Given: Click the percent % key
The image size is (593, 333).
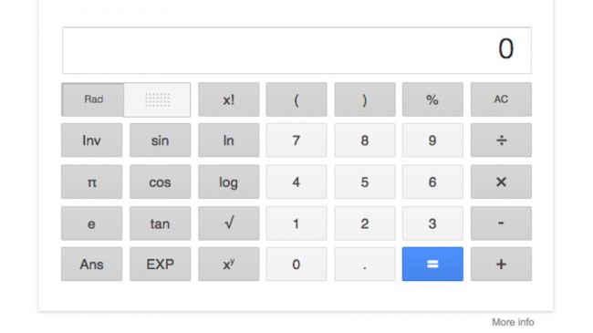Looking at the screenshot, I should coord(432,99).
